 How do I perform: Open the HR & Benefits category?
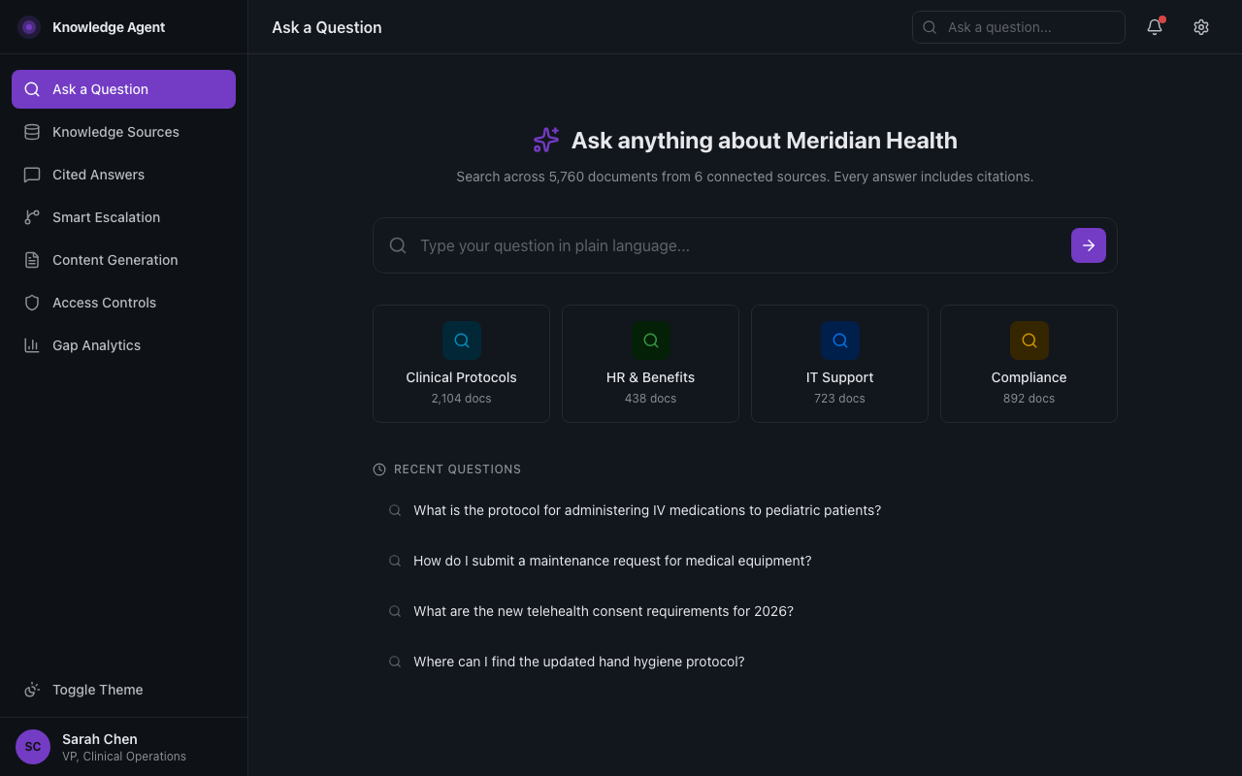650,364
